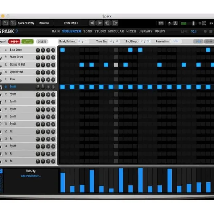Switch to the MIXER tab

[131, 32]
